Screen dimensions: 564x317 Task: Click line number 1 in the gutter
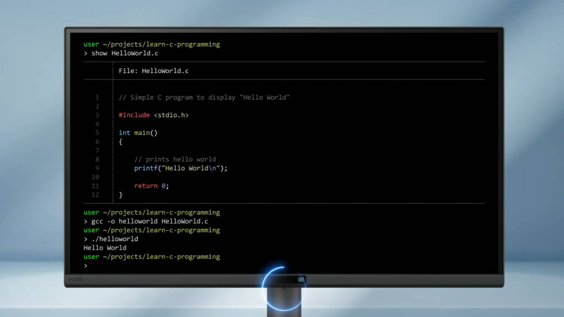point(97,98)
